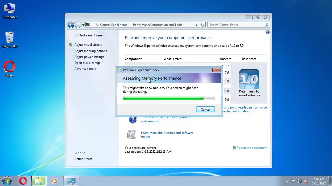Open the Computer desktop icon
332x186 pixels.
(x=10, y=11)
